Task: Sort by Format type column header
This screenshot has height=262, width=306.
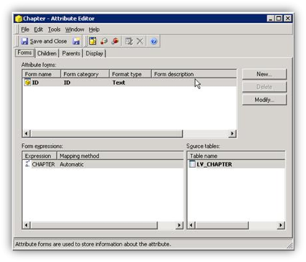Action: 130,74
